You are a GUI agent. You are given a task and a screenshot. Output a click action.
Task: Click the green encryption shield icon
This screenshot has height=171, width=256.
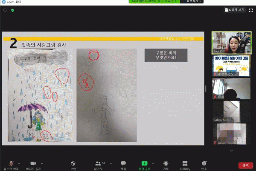[13, 10]
